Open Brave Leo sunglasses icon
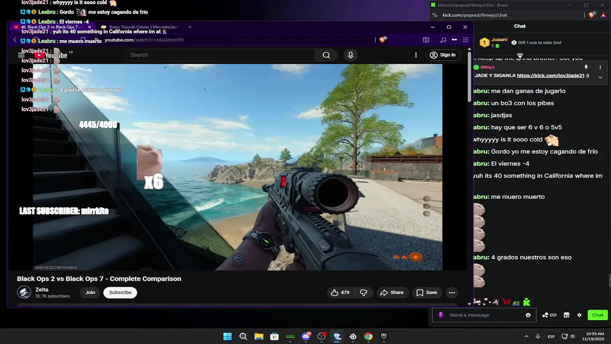Image resolution: width=611 pixels, height=344 pixels. 454,40
